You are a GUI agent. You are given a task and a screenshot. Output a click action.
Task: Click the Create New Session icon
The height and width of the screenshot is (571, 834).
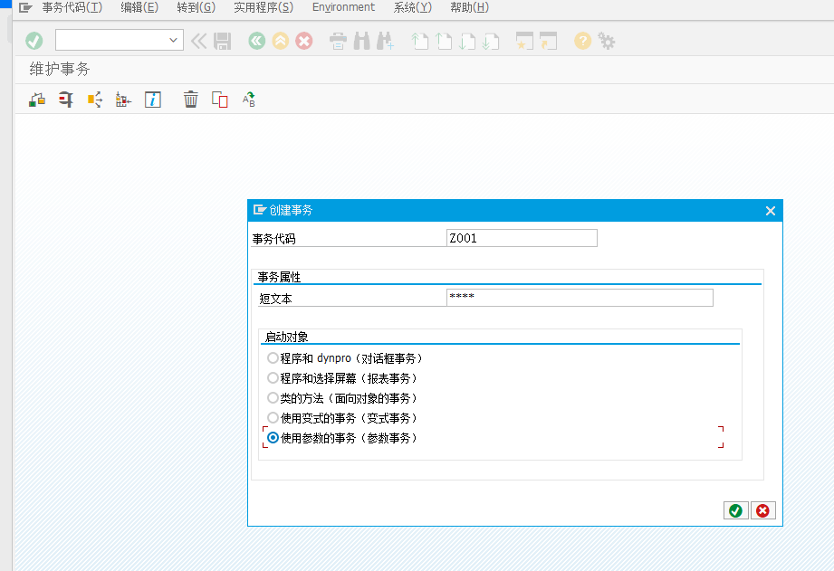coord(524,41)
